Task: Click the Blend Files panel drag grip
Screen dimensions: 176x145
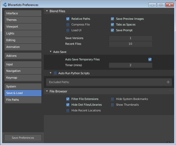Action: coord(170,11)
